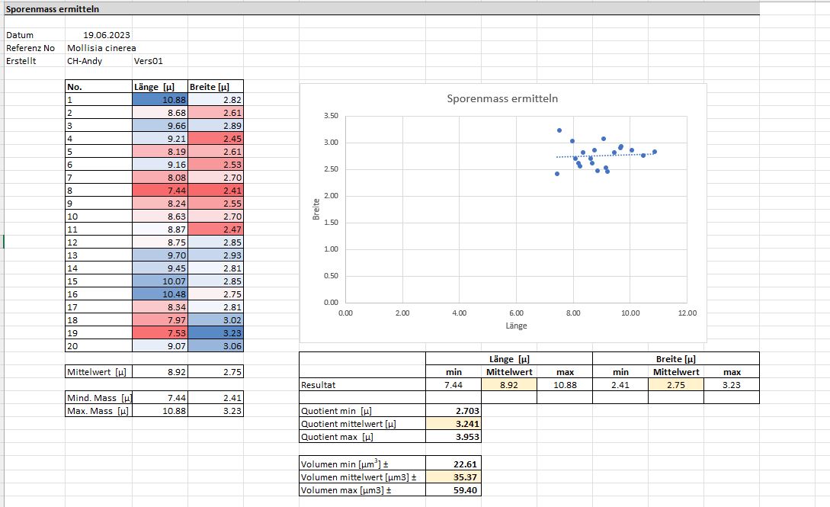
Task: Click the dark blue width cell 3.23
Action: coord(216,333)
